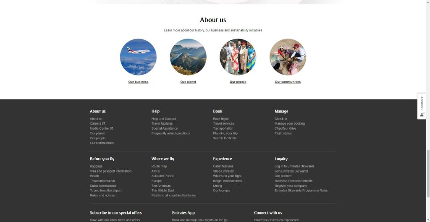Open Visa and passport information
Screen dimensions: 430x222
click(110, 171)
